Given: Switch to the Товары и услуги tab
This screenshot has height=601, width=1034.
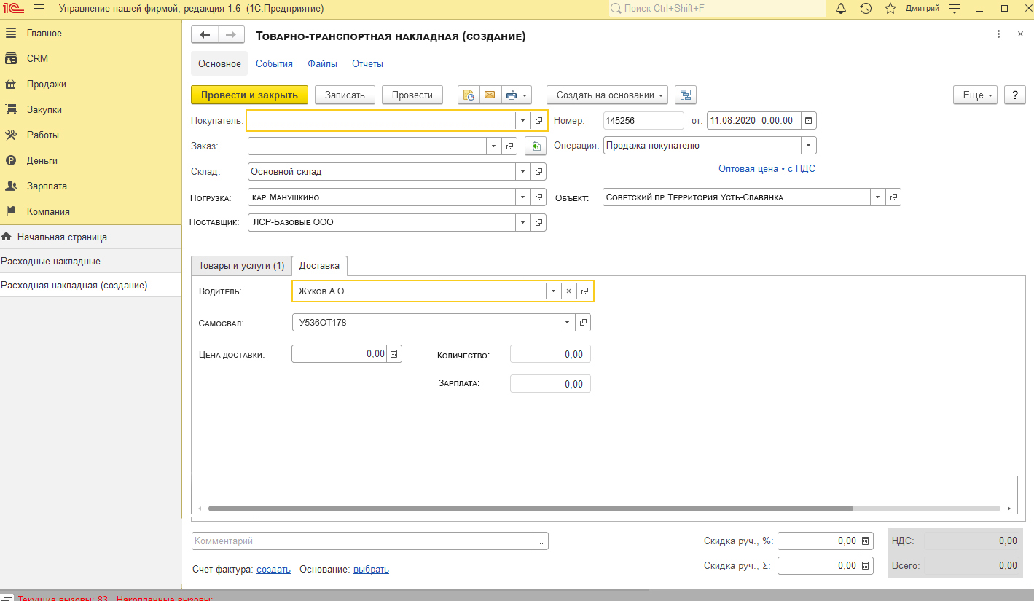Looking at the screenshot, I should tap(241, 266).
